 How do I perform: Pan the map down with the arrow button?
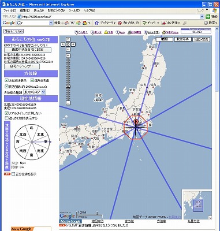coord(68,50)
